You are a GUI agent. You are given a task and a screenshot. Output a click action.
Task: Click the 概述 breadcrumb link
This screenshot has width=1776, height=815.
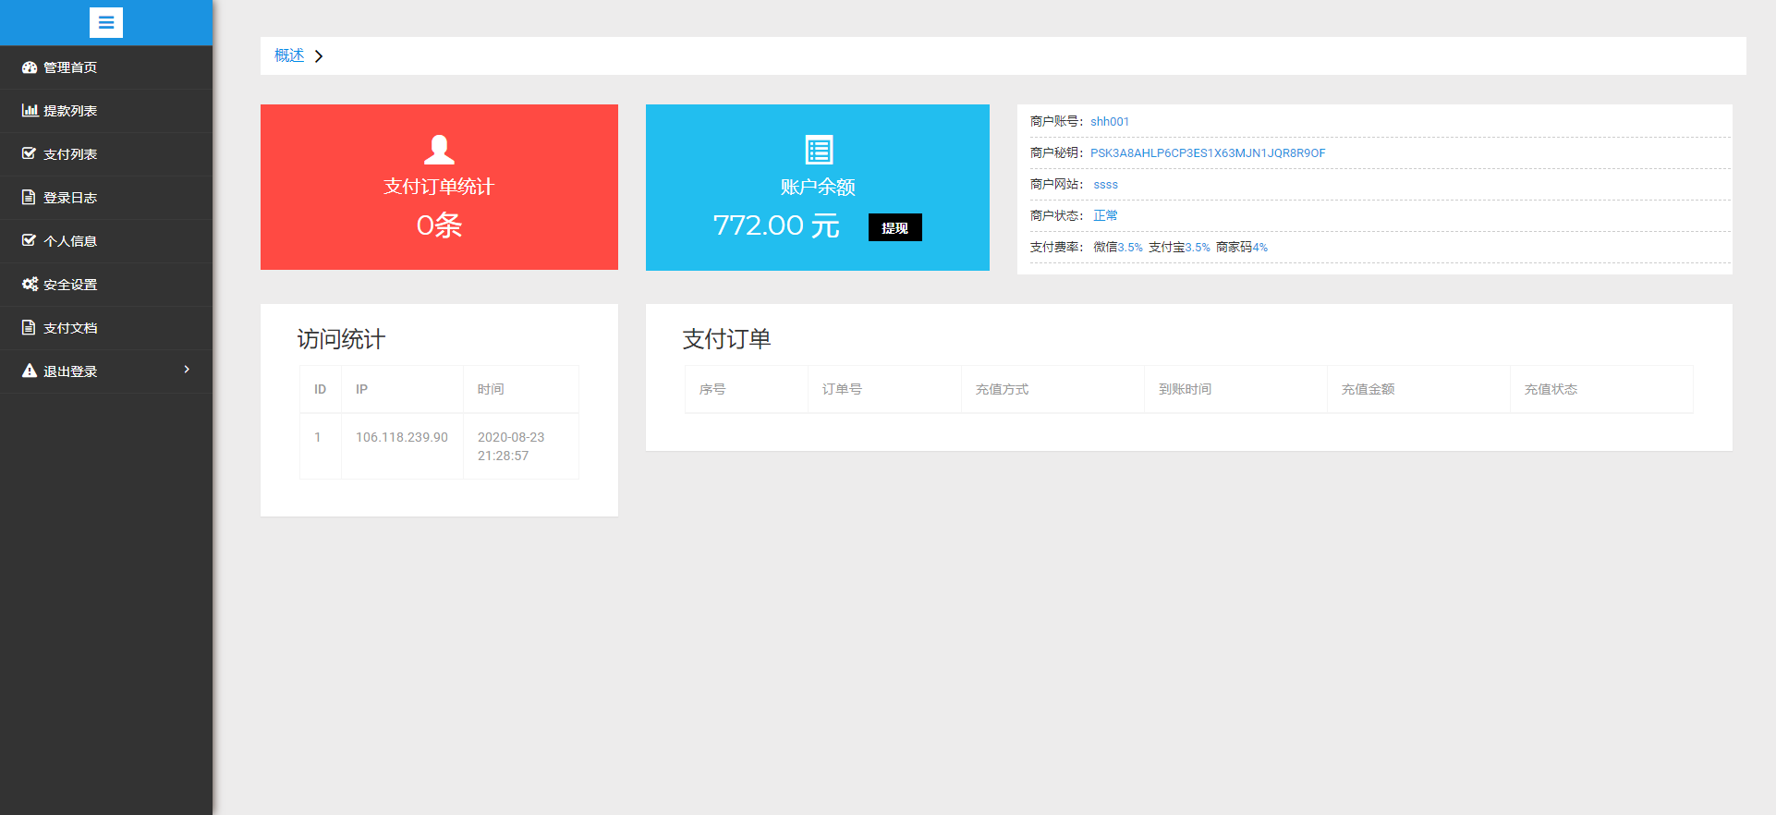point(289,55)
